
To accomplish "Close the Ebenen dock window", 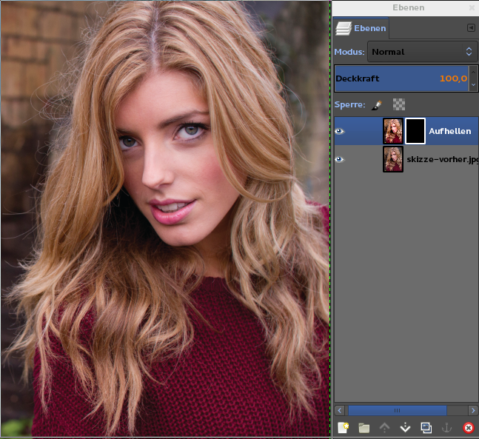I will click(x=472, y=7).
